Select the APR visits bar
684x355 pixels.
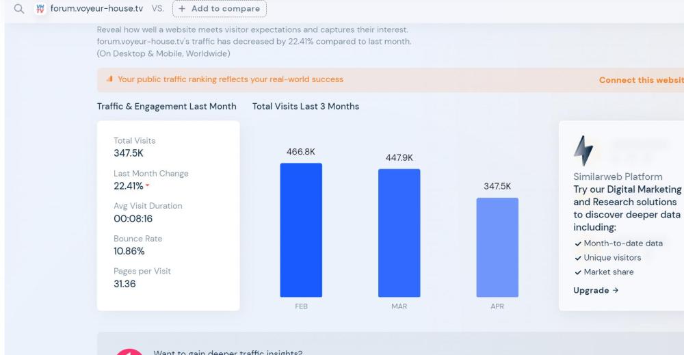coord(497,247)
